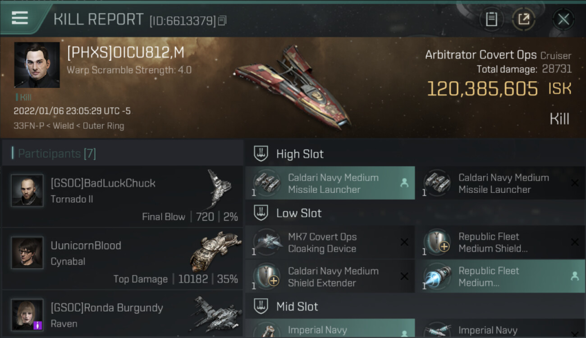Image resolution: width=586 pixels, height=338 pixels.
Task: Close the kill report window
Action: (563, 19)
